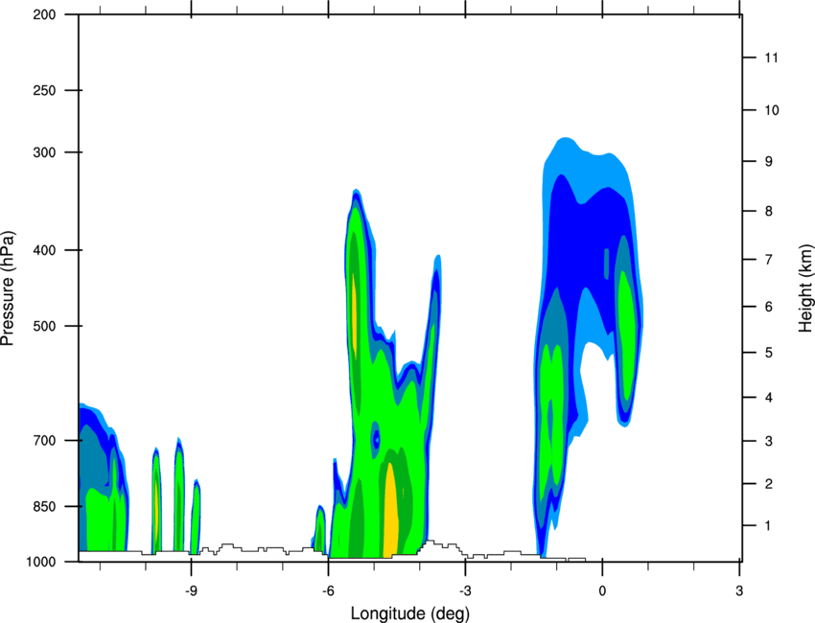
Task: Click the -6 longitude tick label
Action: click(328, 591)
